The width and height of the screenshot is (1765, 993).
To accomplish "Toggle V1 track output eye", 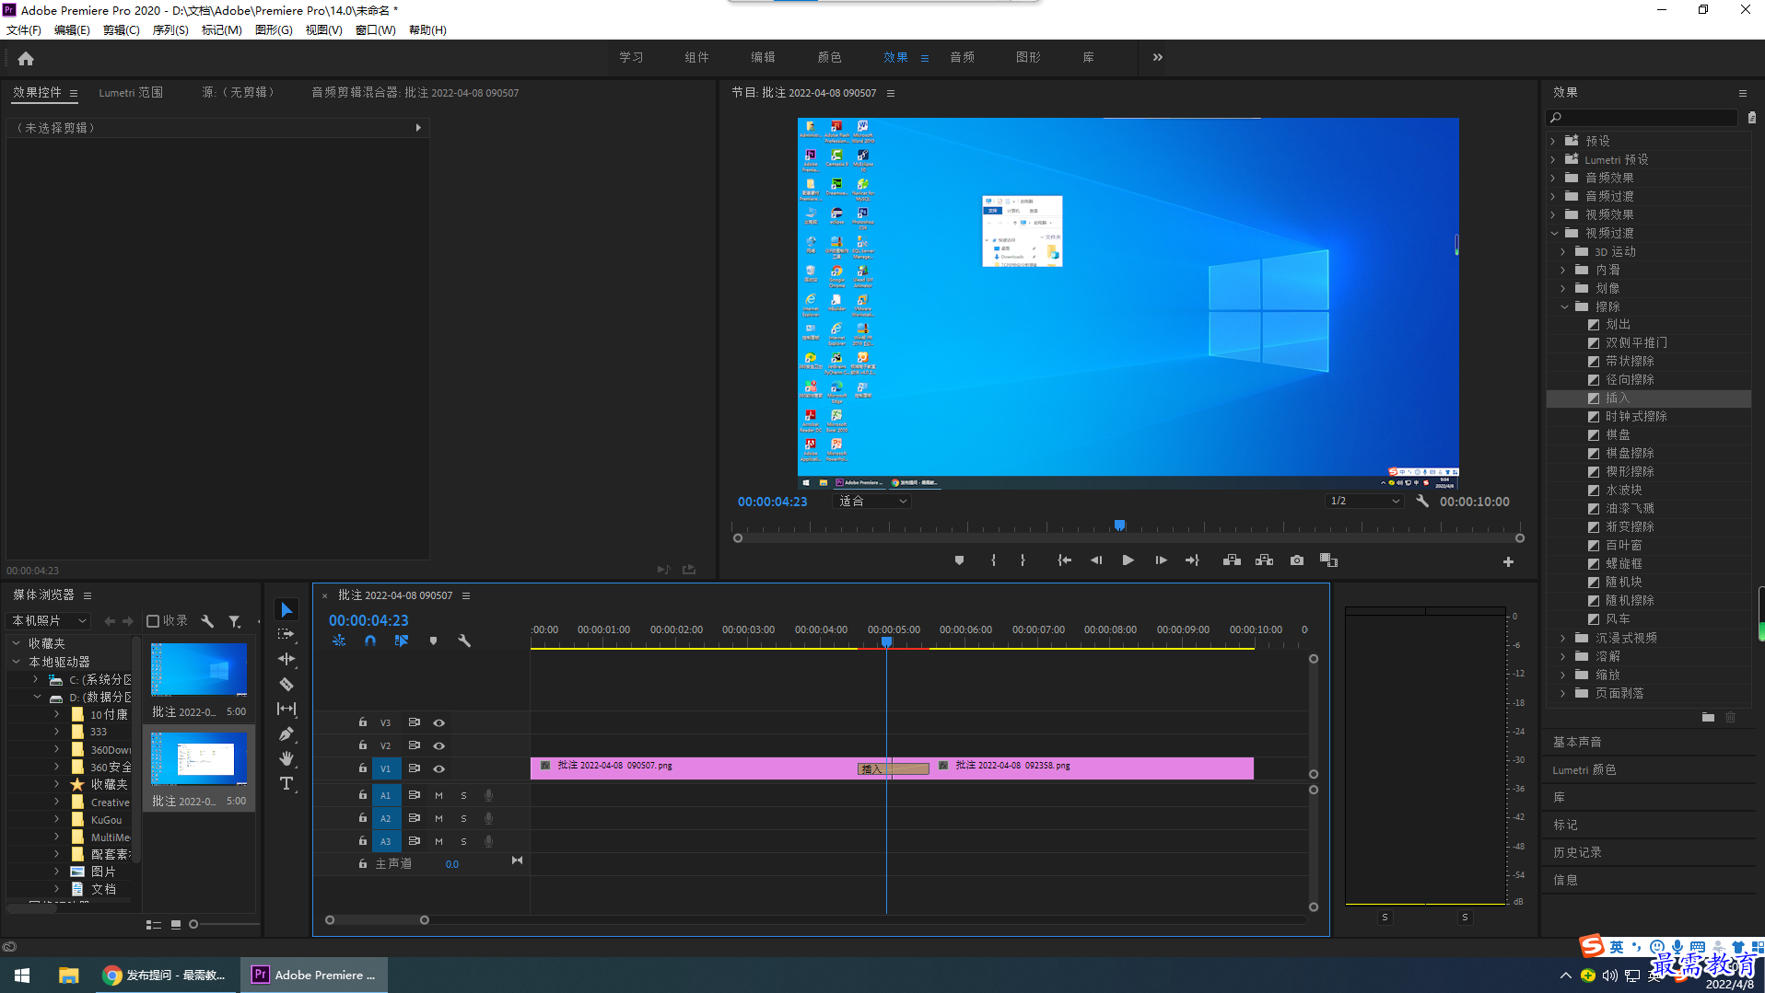I will [439, 769].
